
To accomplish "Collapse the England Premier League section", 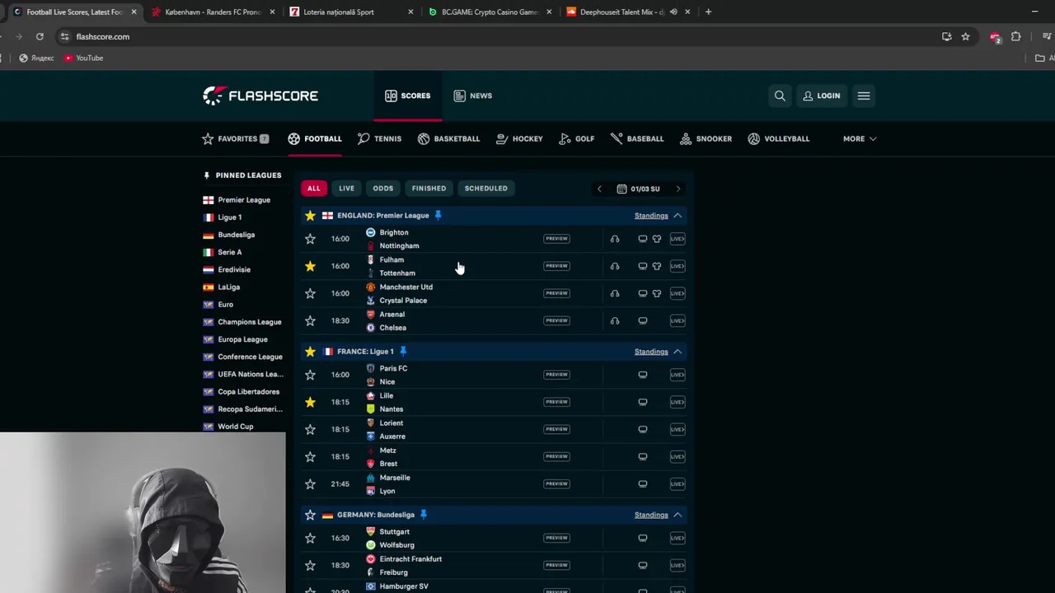I will click(678, 215).
